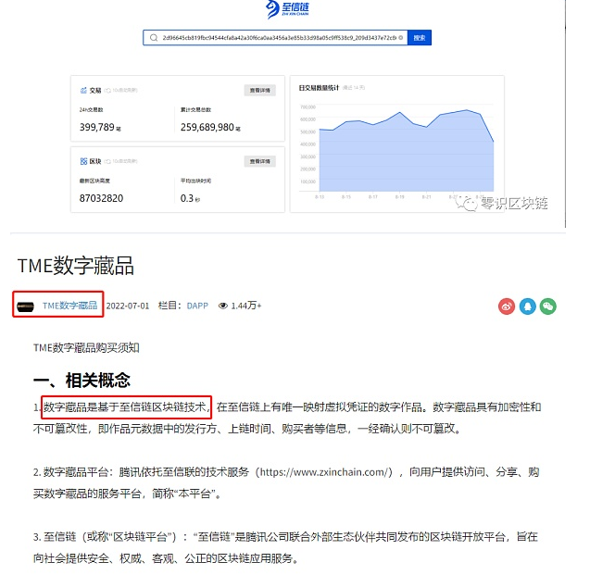Open the DAPP column link
This screenshot has height=575, width=615.
197,306
